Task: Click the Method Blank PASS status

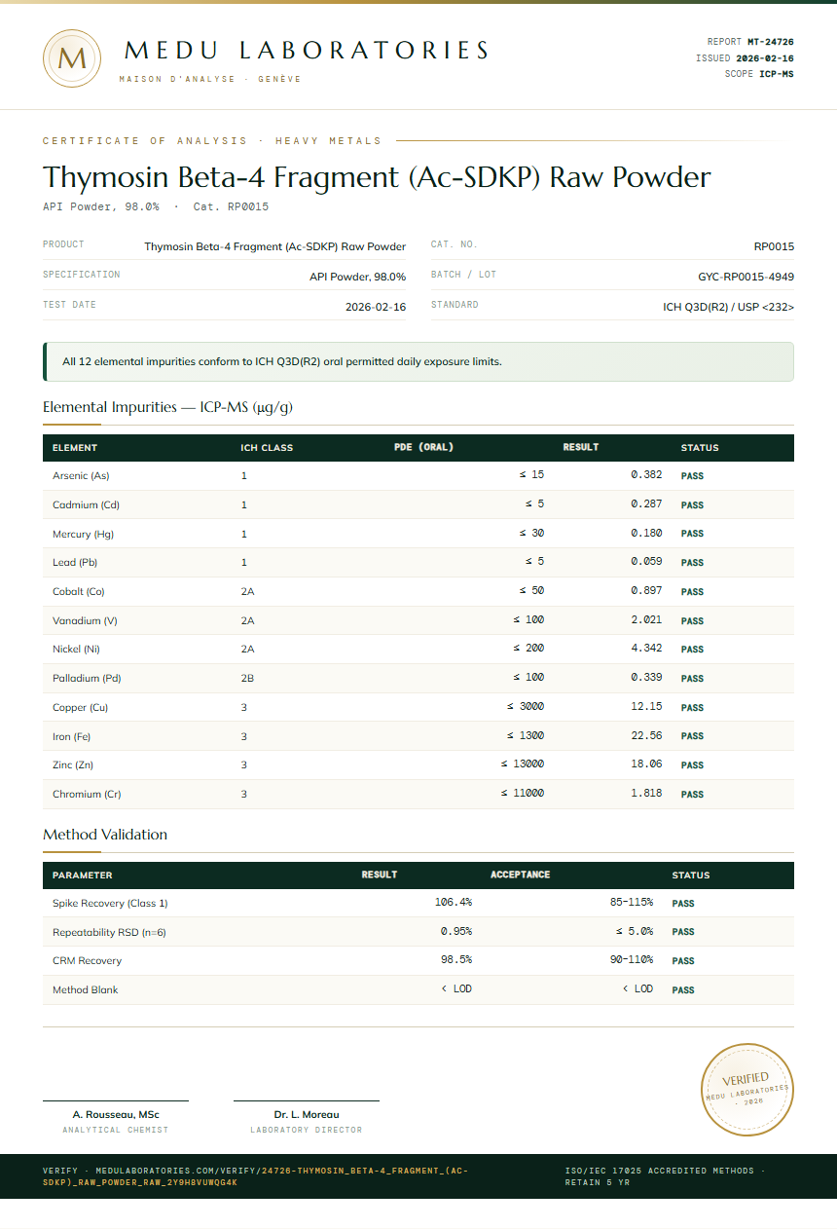Action: tap(683, 990)
